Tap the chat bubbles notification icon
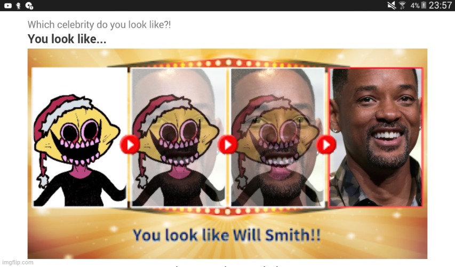The height and width of the screenshot is (267, 455). click(x=29, y=5)
